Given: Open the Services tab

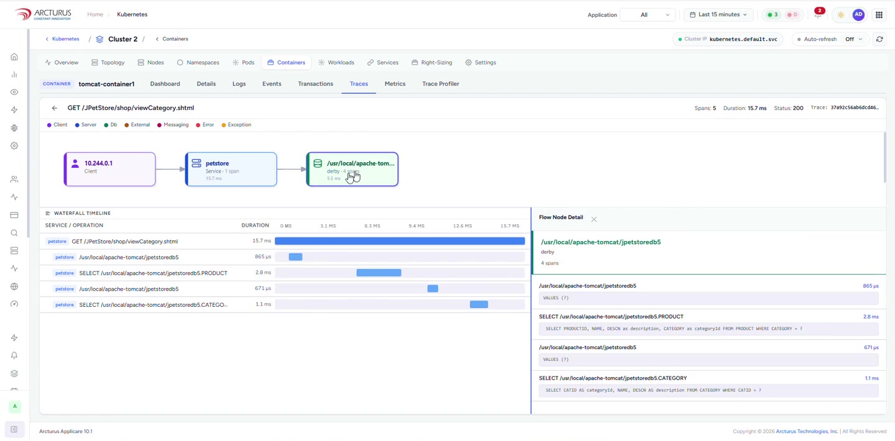Looking at the screenshot, I should [x=382, y=63].
